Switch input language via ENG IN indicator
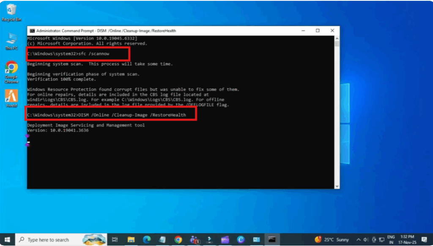 coord(392,239)
